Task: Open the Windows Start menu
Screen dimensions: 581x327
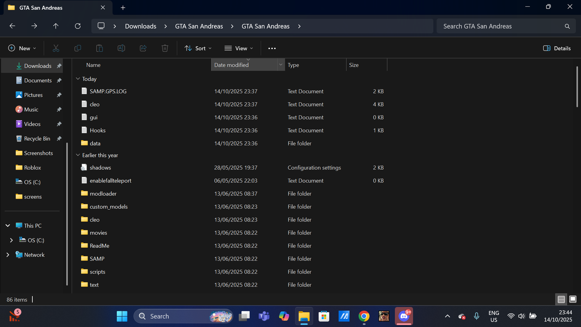Action: click(x=122, y=316)
